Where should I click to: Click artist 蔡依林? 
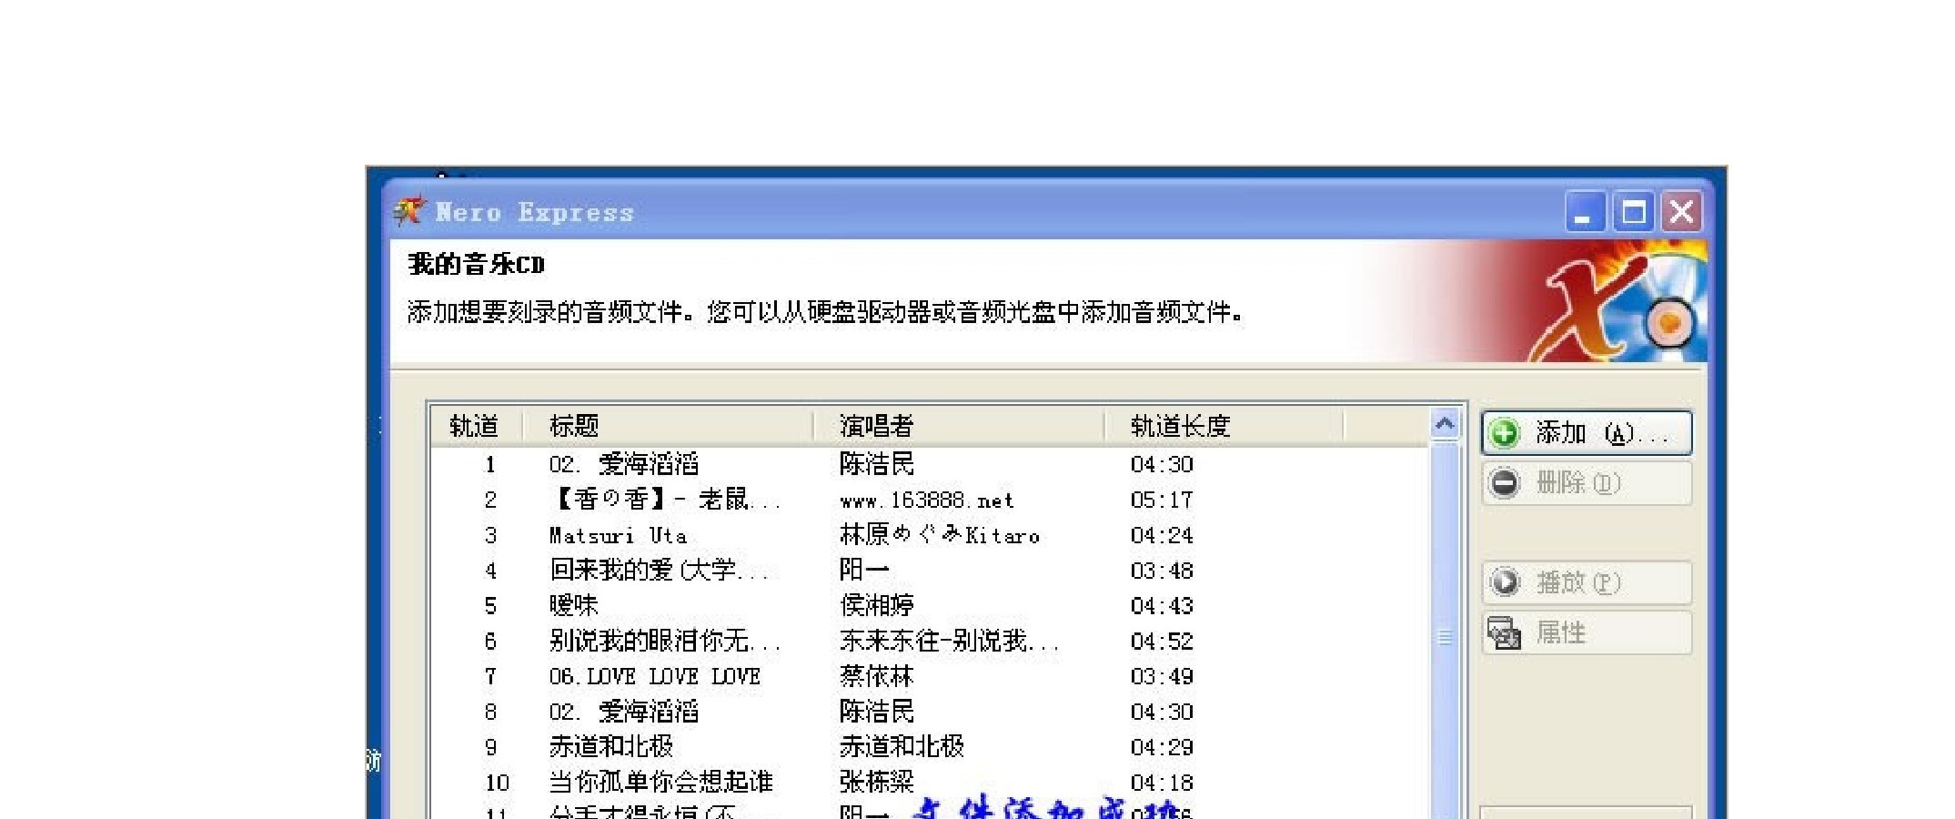pyautogui.click(x=877, y=677)
